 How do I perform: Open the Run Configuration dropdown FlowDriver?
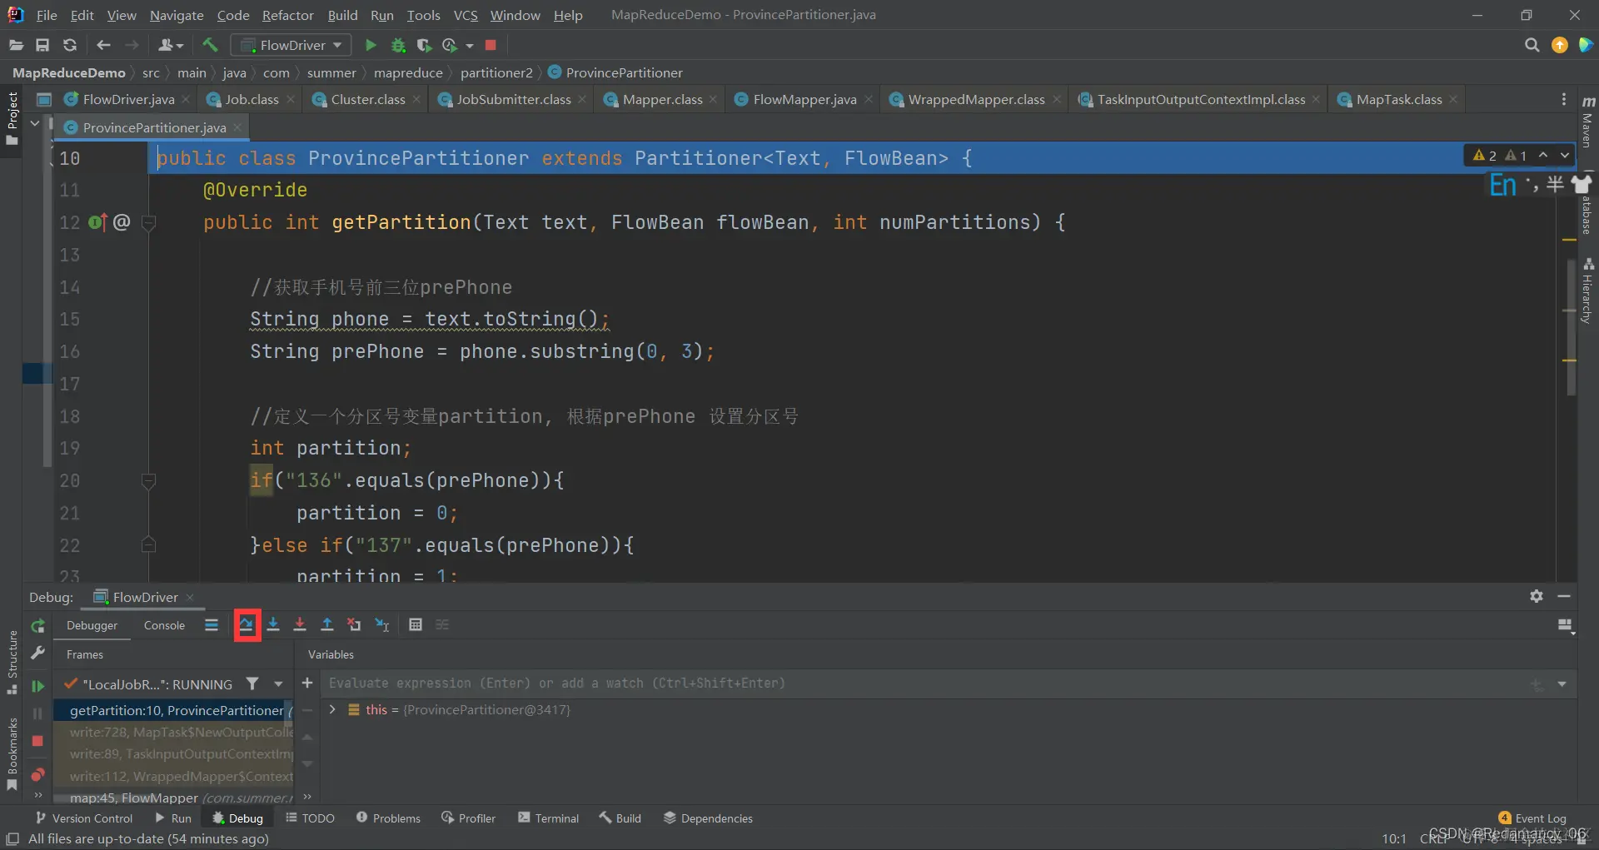[x=291, y=45]
